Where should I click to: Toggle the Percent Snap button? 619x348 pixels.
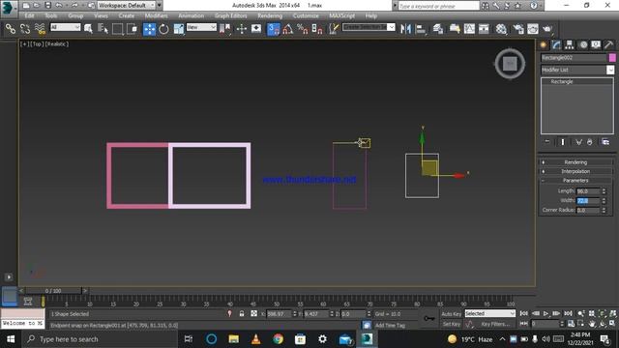pos(303,29)
